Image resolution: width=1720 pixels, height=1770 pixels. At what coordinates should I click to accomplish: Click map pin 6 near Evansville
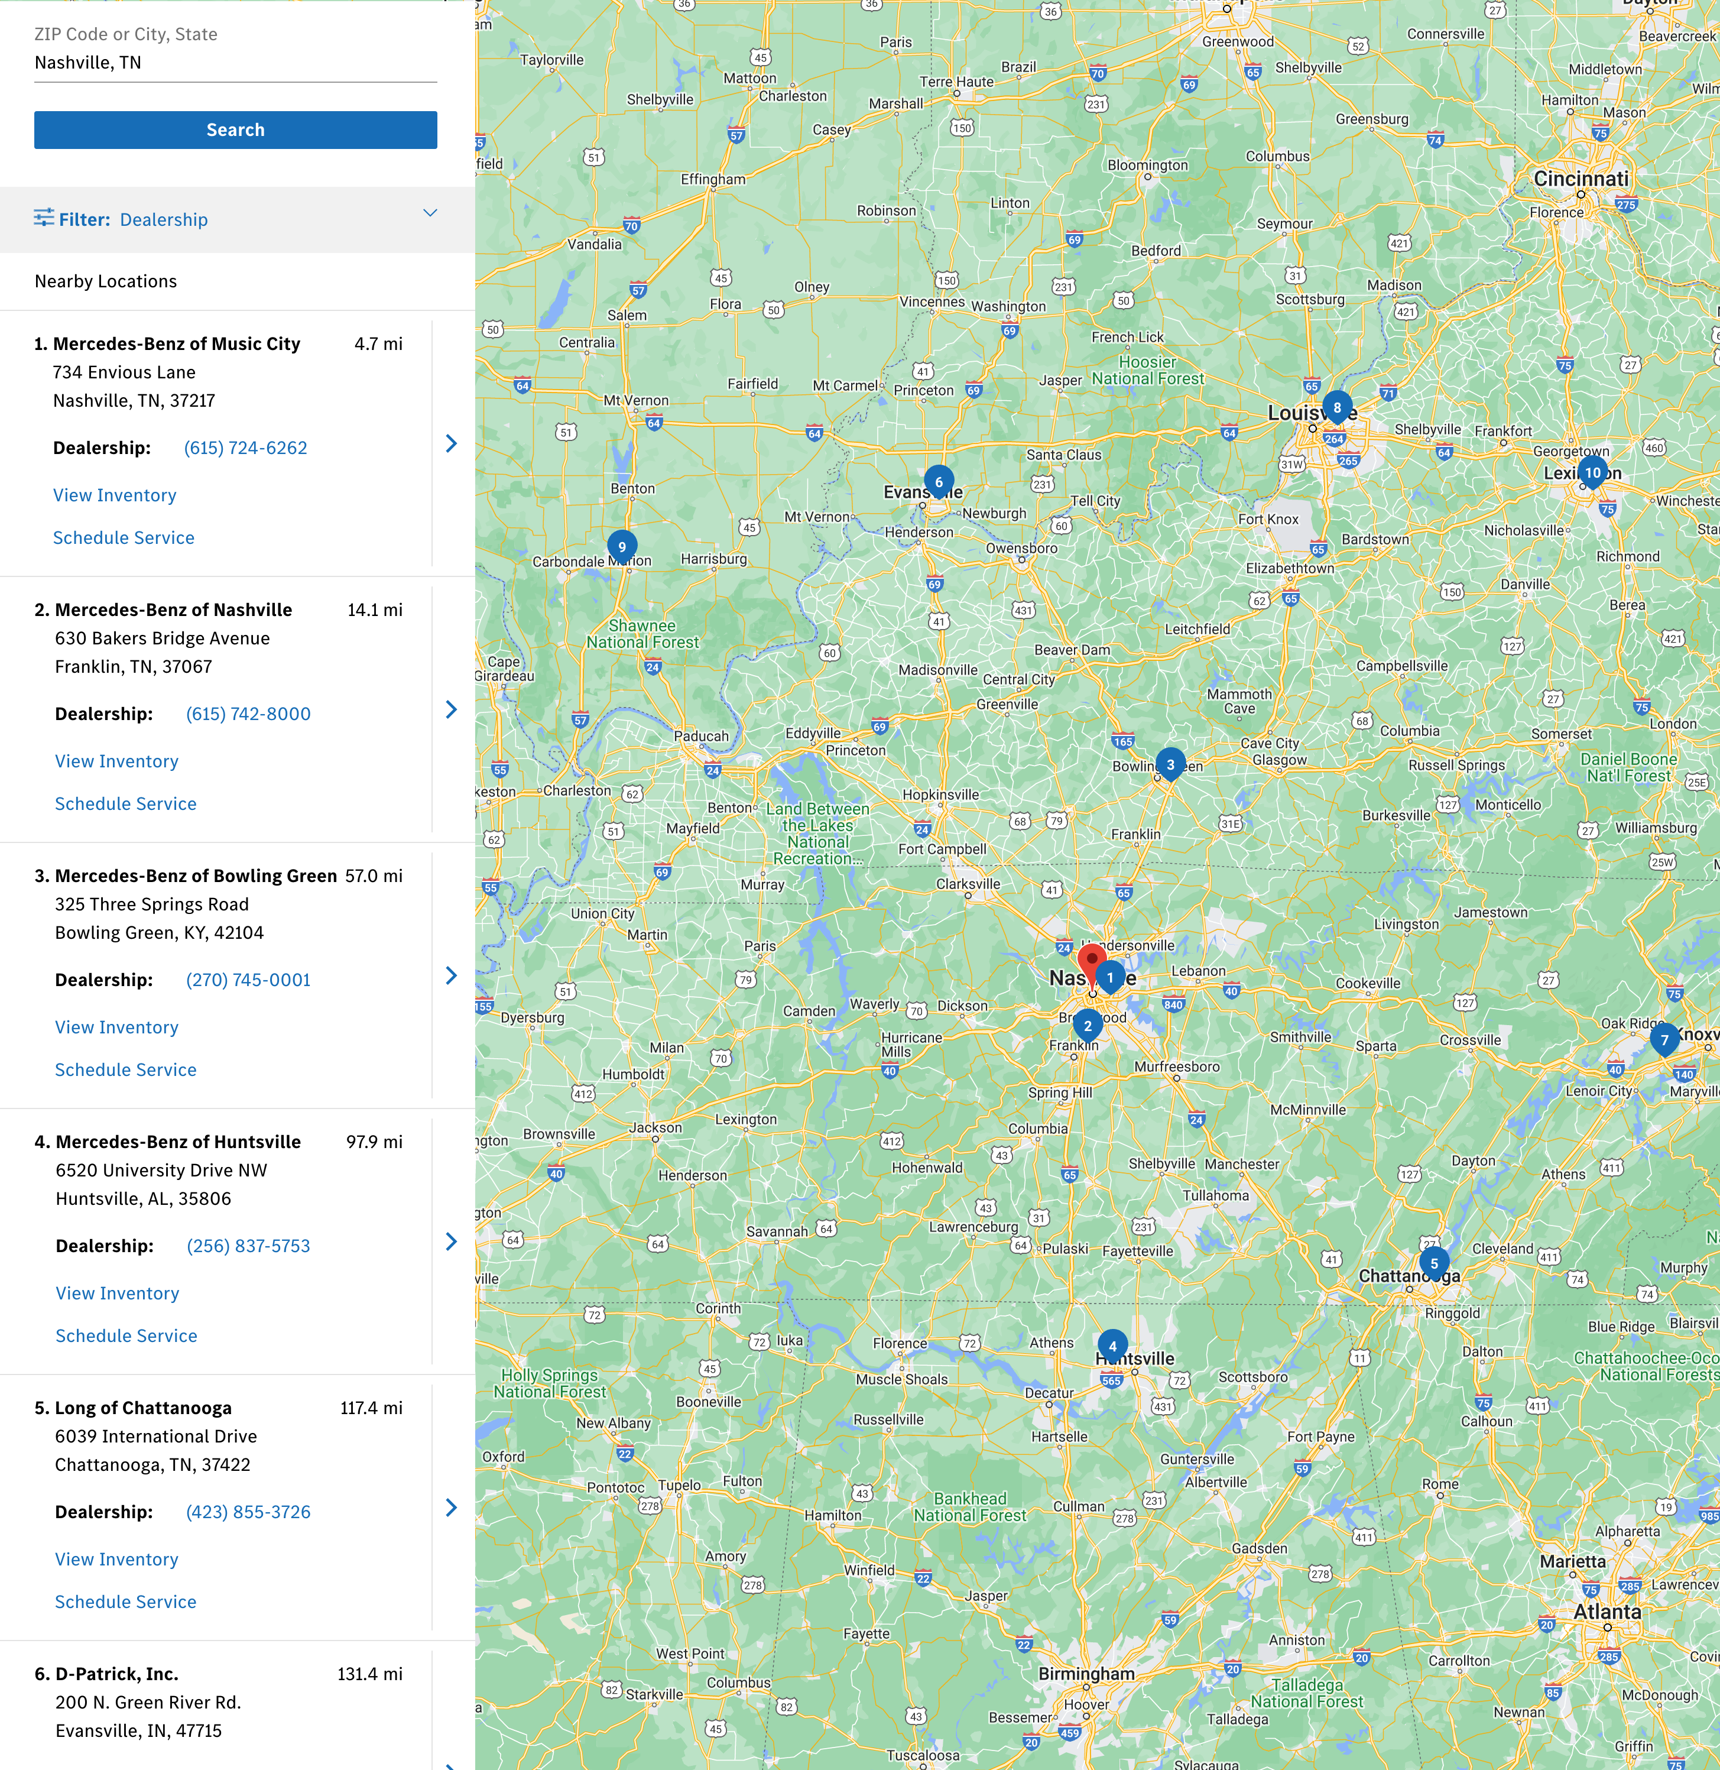coord(939,482)
